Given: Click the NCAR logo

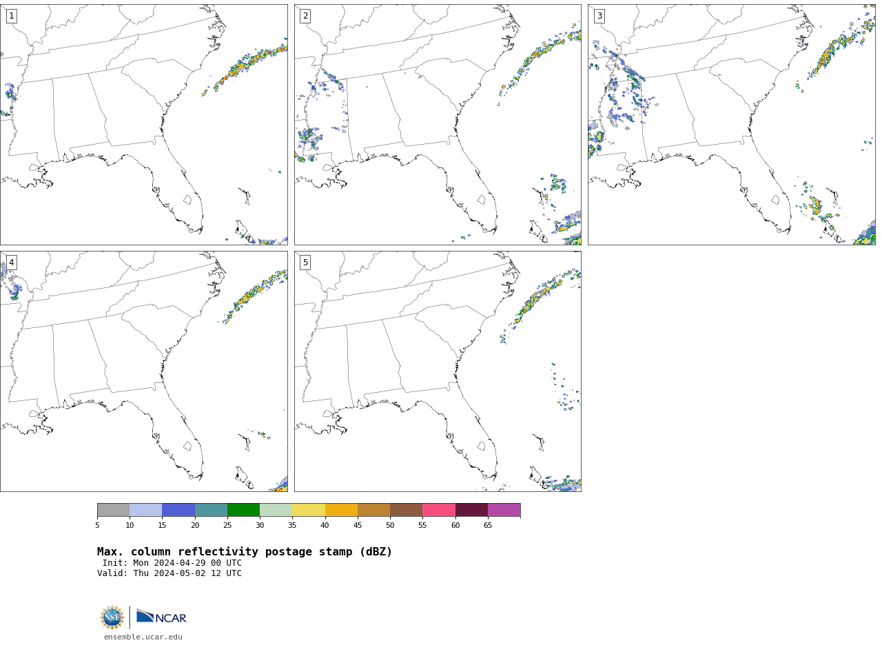Looking at the screenshot, I should [161, 617].
